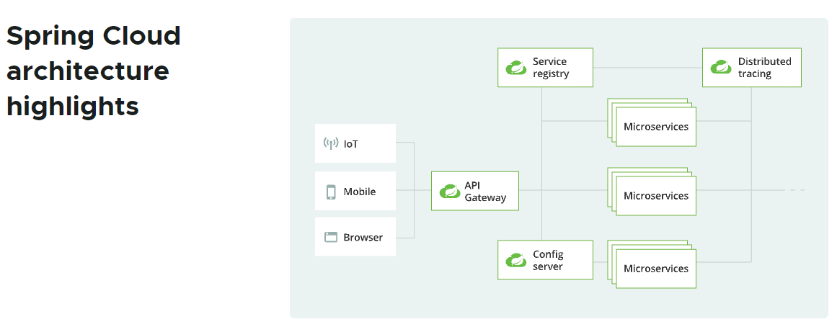
Task: Select the IoT client box
Action: (x=355, y=143)
